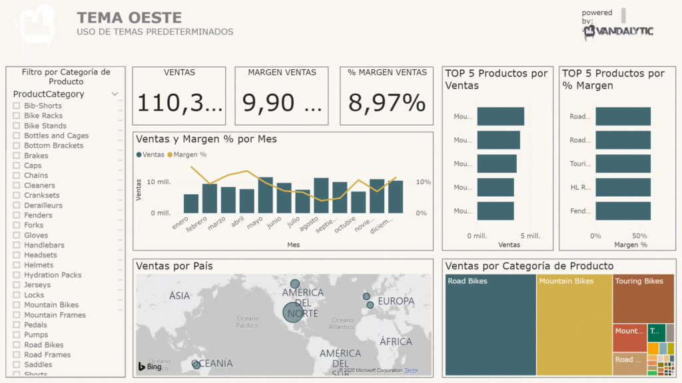Click the agosto sales bar

point(322,195)
